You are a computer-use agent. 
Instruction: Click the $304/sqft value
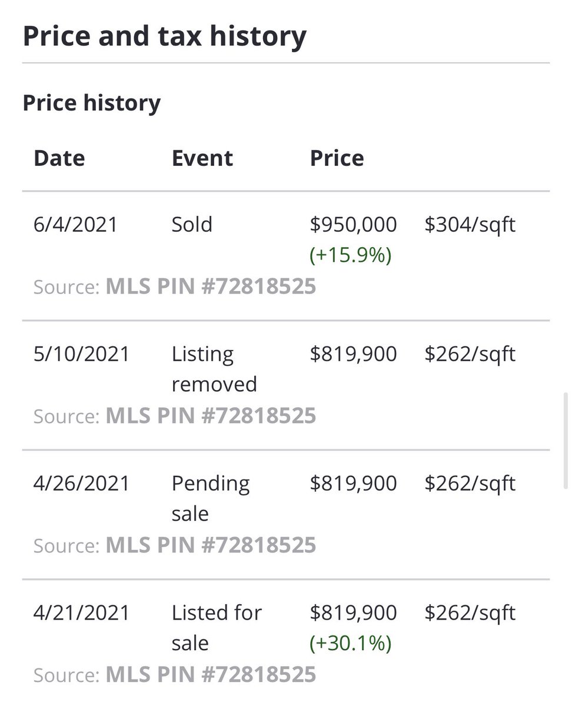point(470,225)
